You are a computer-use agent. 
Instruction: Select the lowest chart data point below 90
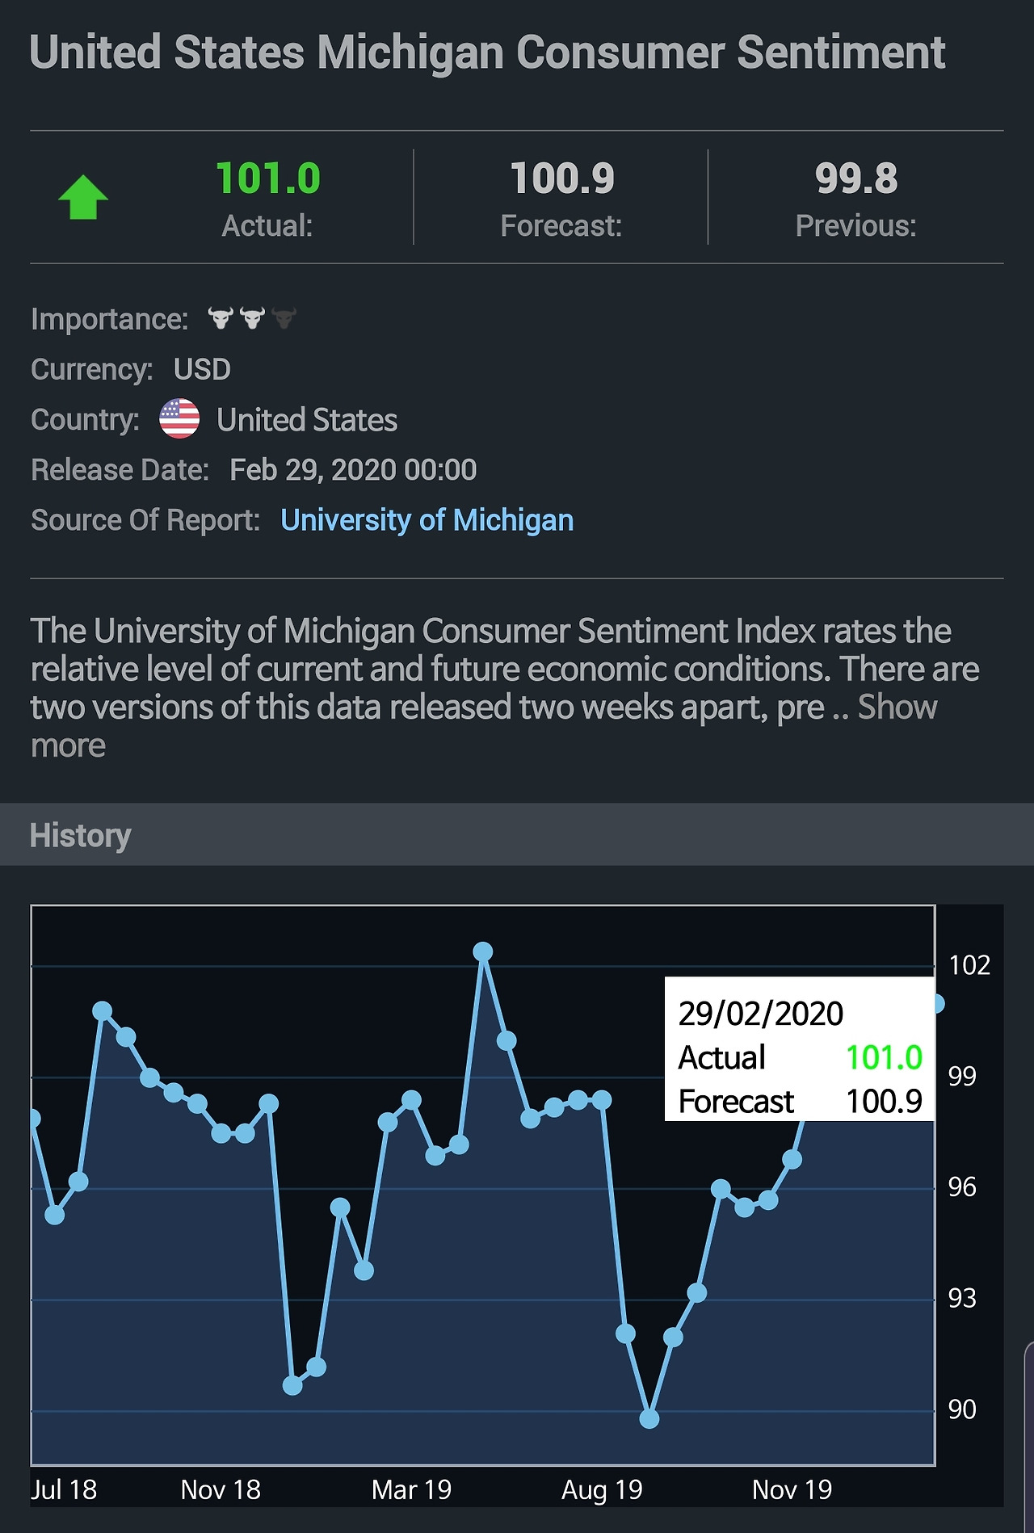649,1419
